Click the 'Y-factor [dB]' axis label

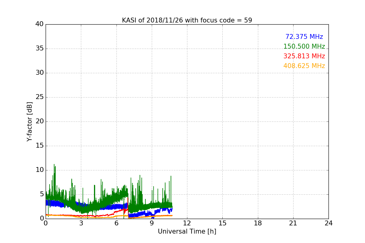click(30, 122)
